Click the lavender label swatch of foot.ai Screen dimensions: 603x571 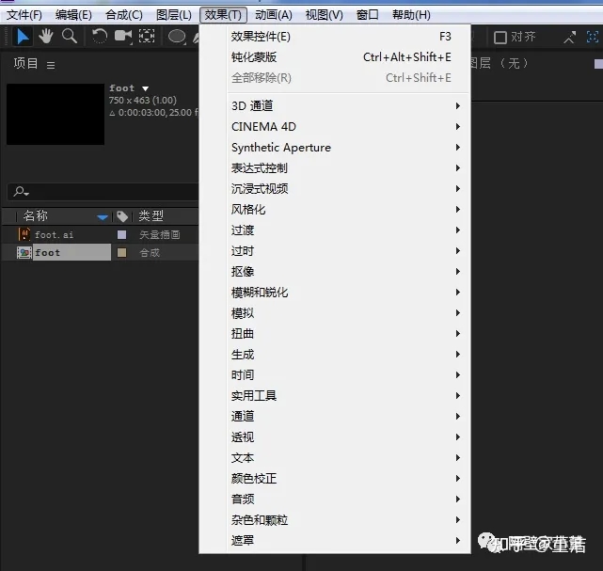tap(122, 234)
